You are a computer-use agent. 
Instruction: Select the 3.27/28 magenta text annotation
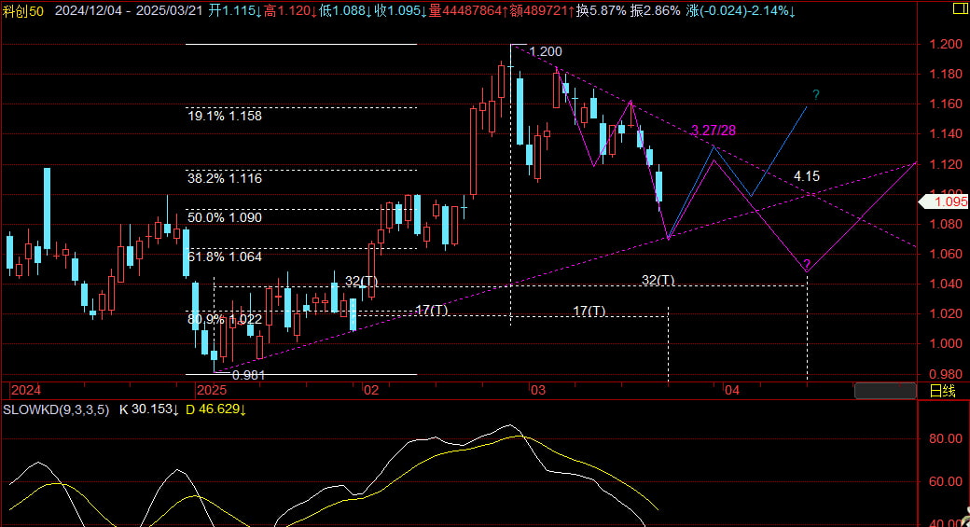pos(714,131)
